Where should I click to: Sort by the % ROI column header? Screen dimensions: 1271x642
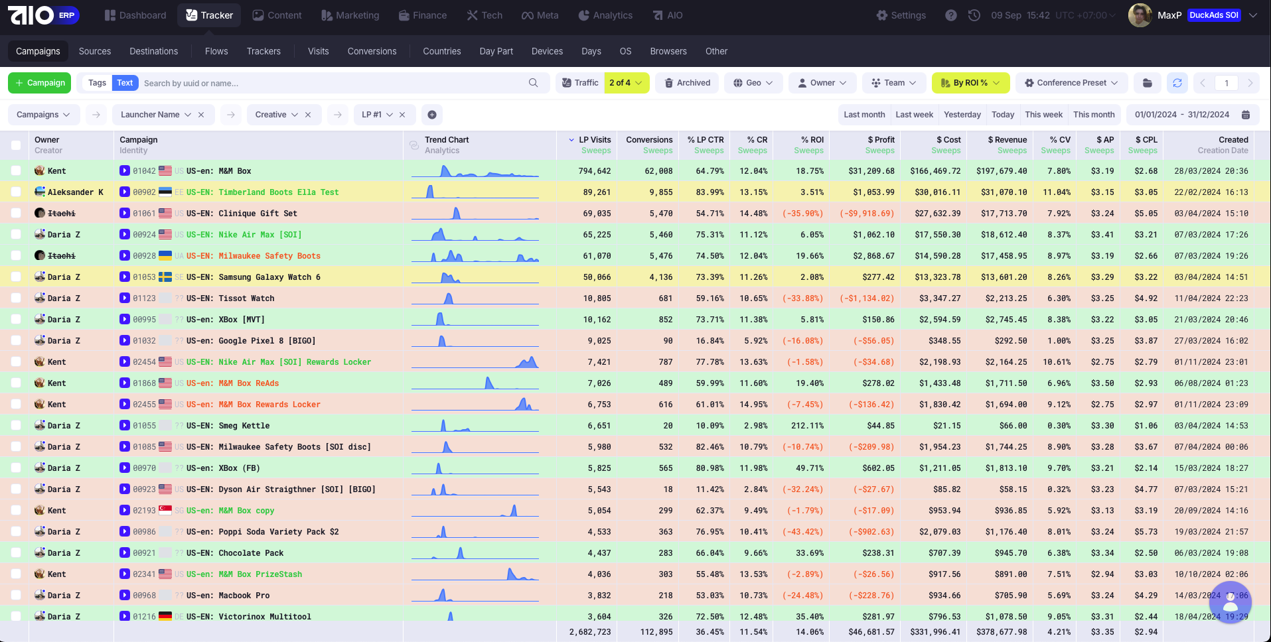pos(812,140)
